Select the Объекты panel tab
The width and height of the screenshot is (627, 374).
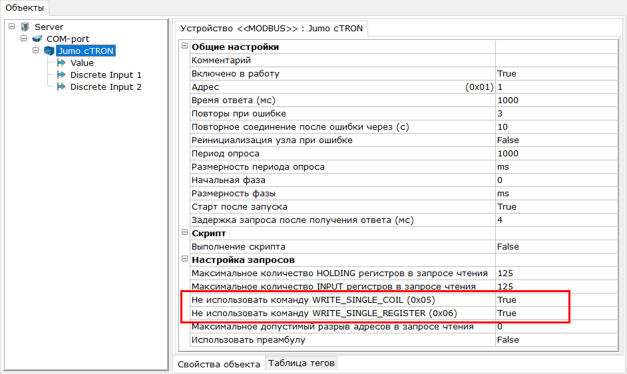click(25, 8)
